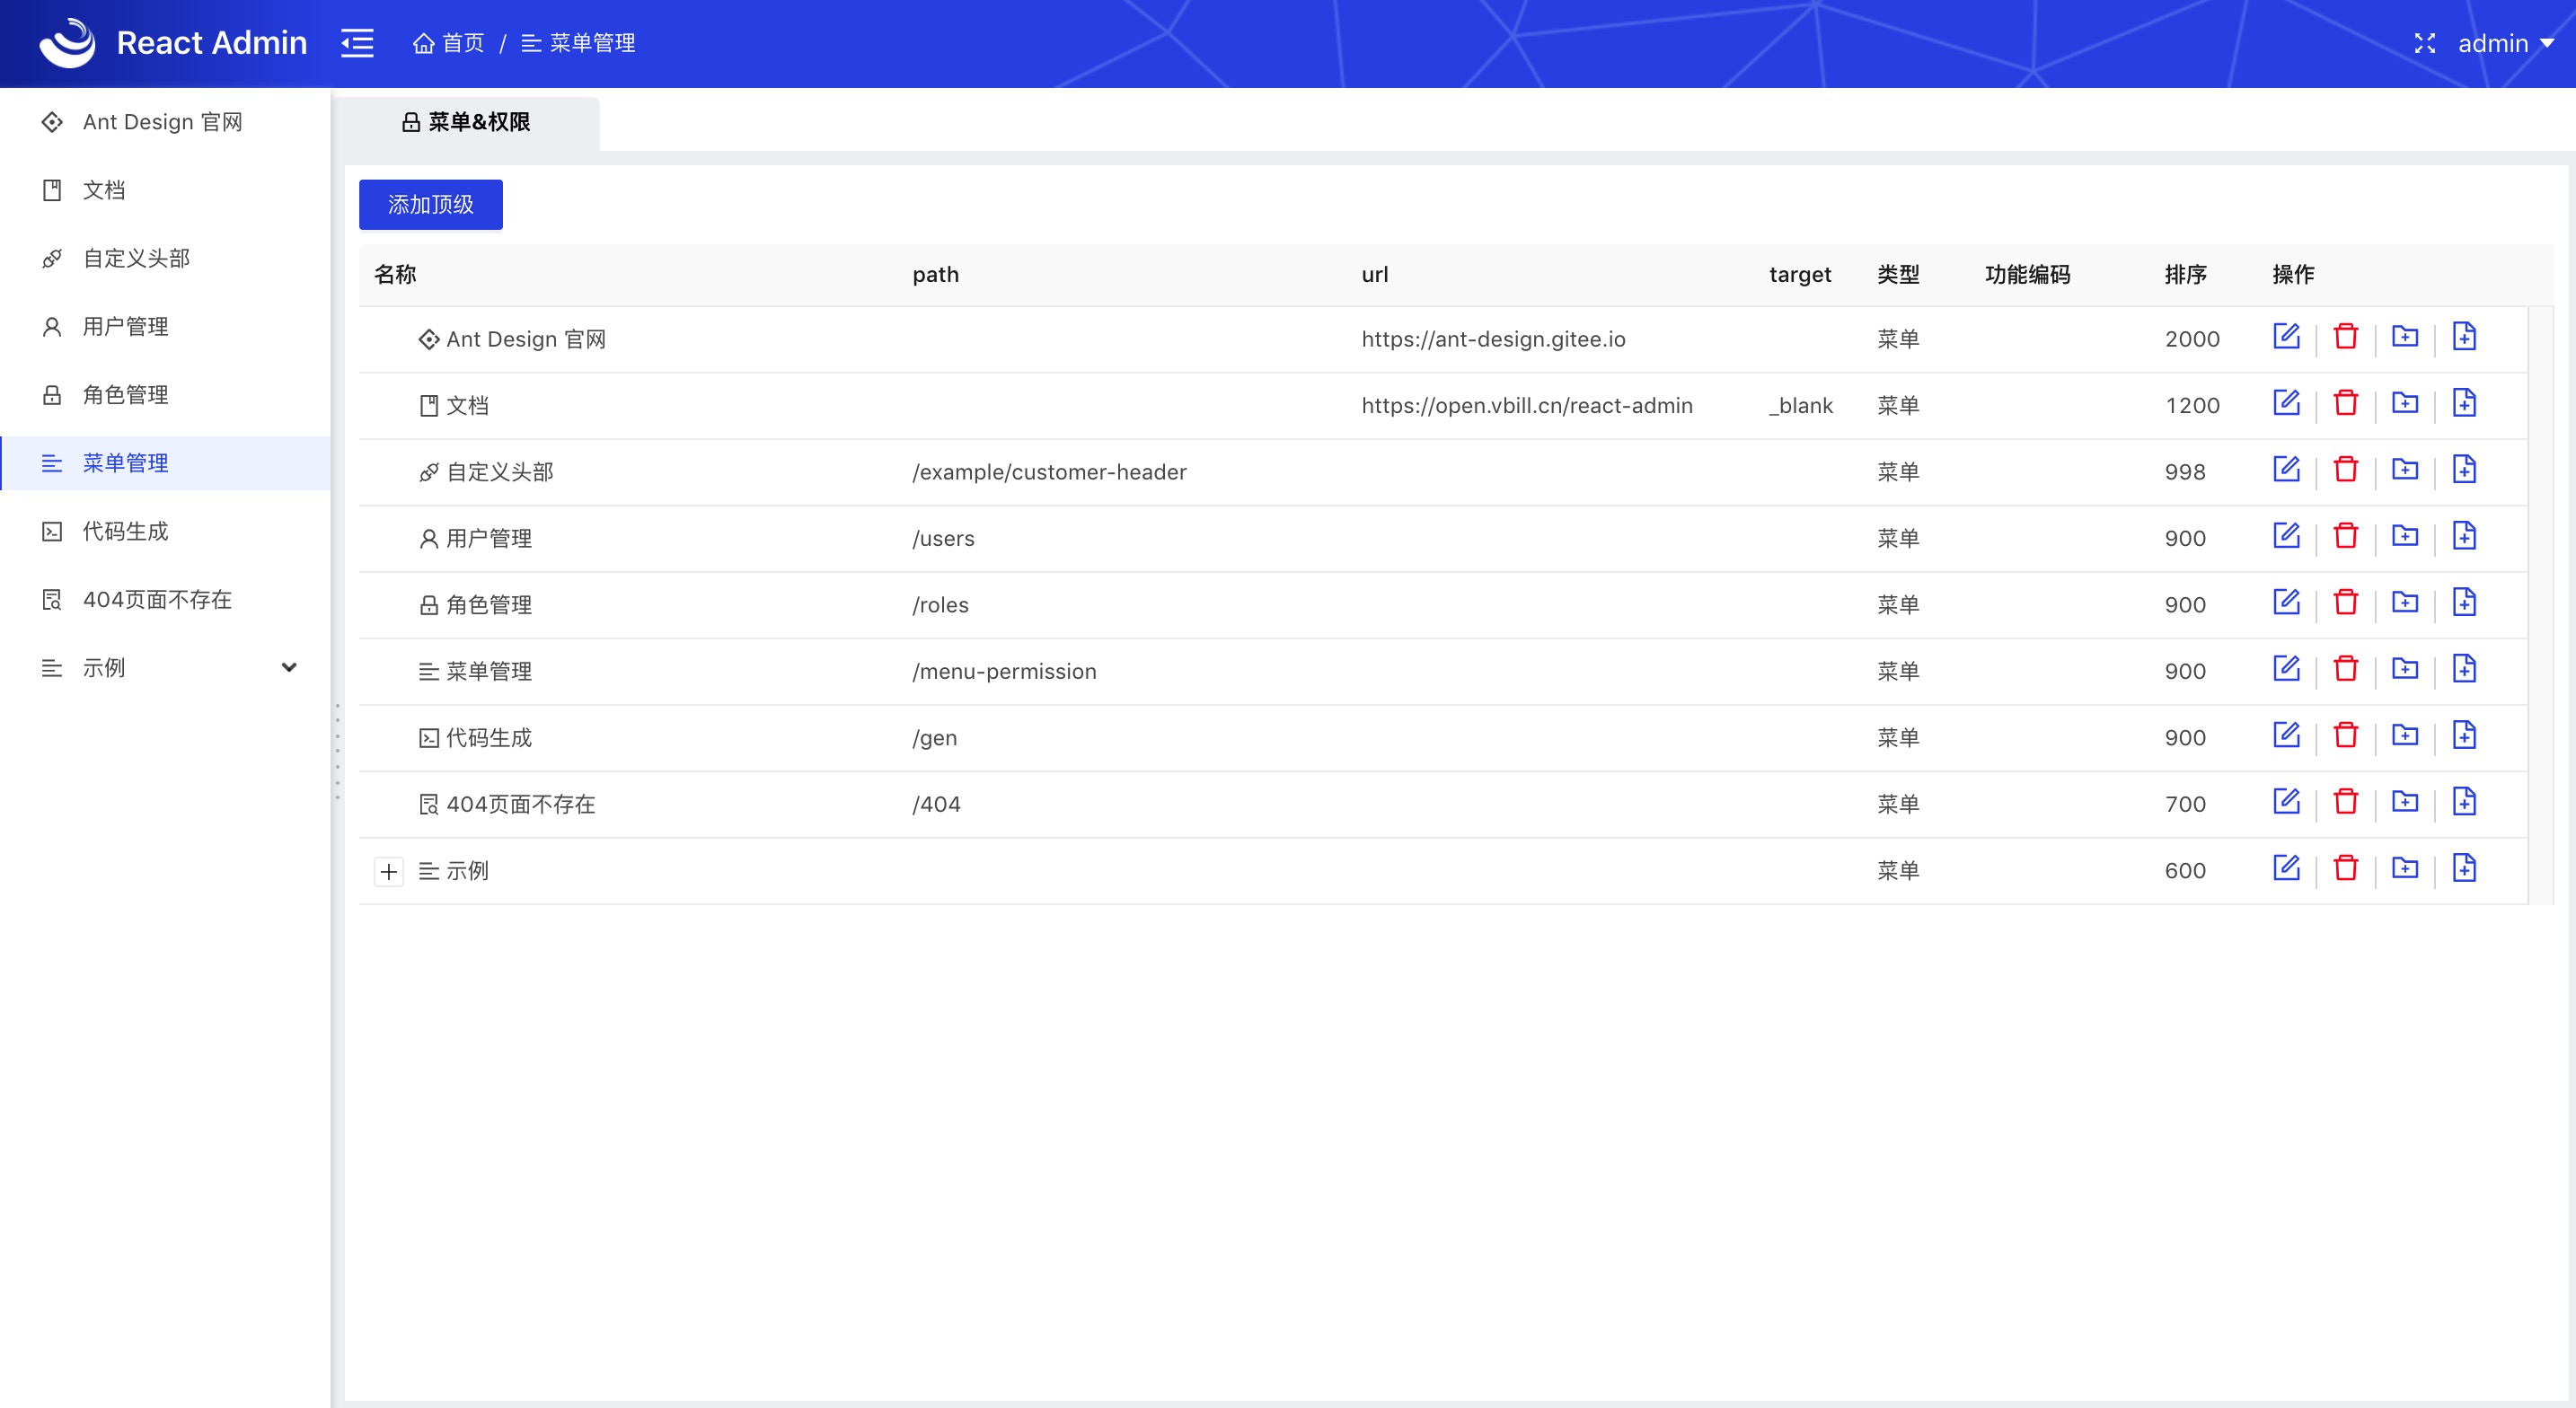Delete the 404页面不存在 menu row
The height and width of the screenshot is (1408, 2576).
(2345, 802)
